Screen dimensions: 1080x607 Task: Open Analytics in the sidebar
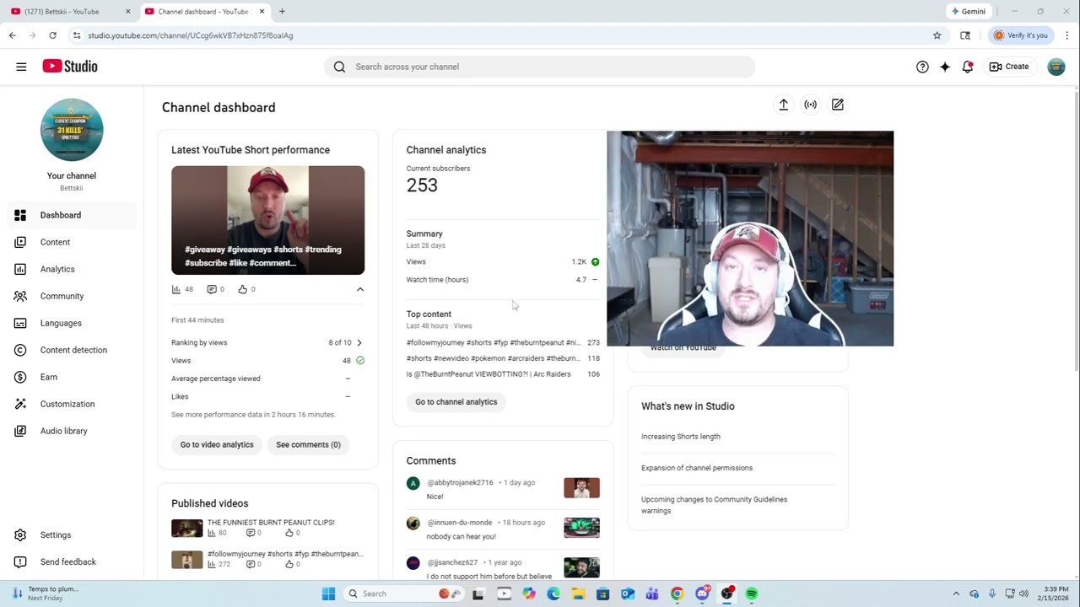pos(72,269)
